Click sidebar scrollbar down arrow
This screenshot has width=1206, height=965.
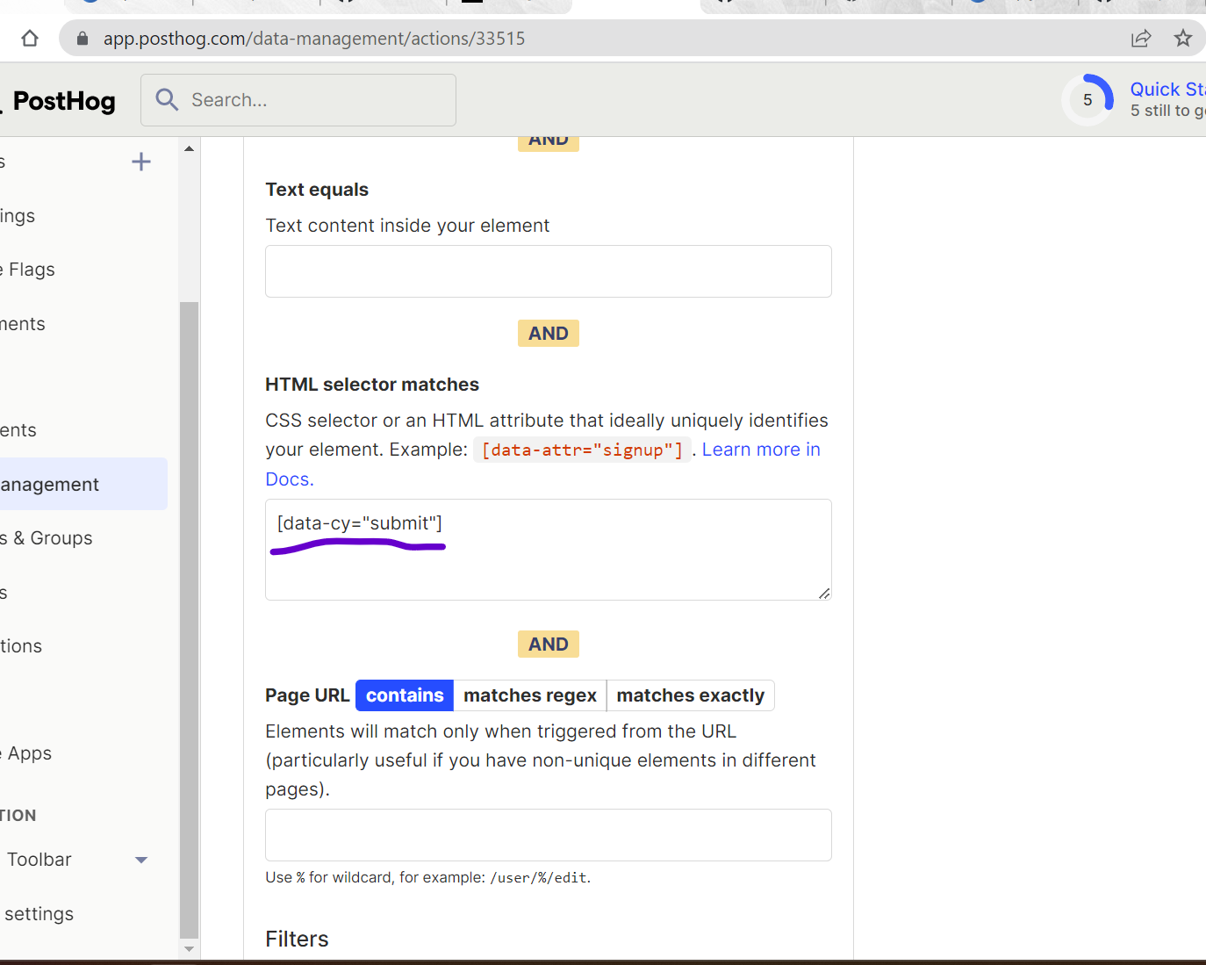(x=189, y=949)
